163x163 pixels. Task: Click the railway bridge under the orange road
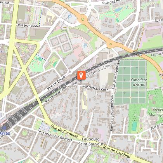click(137, 53)
